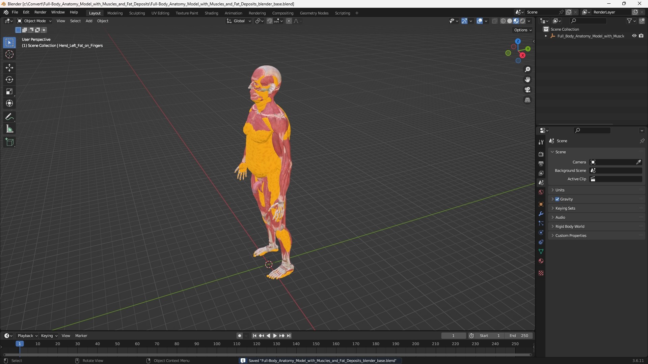This screenshot has height=364, width=648.
Task: Open the Material properties tab
Action: (x=541, y=261)
